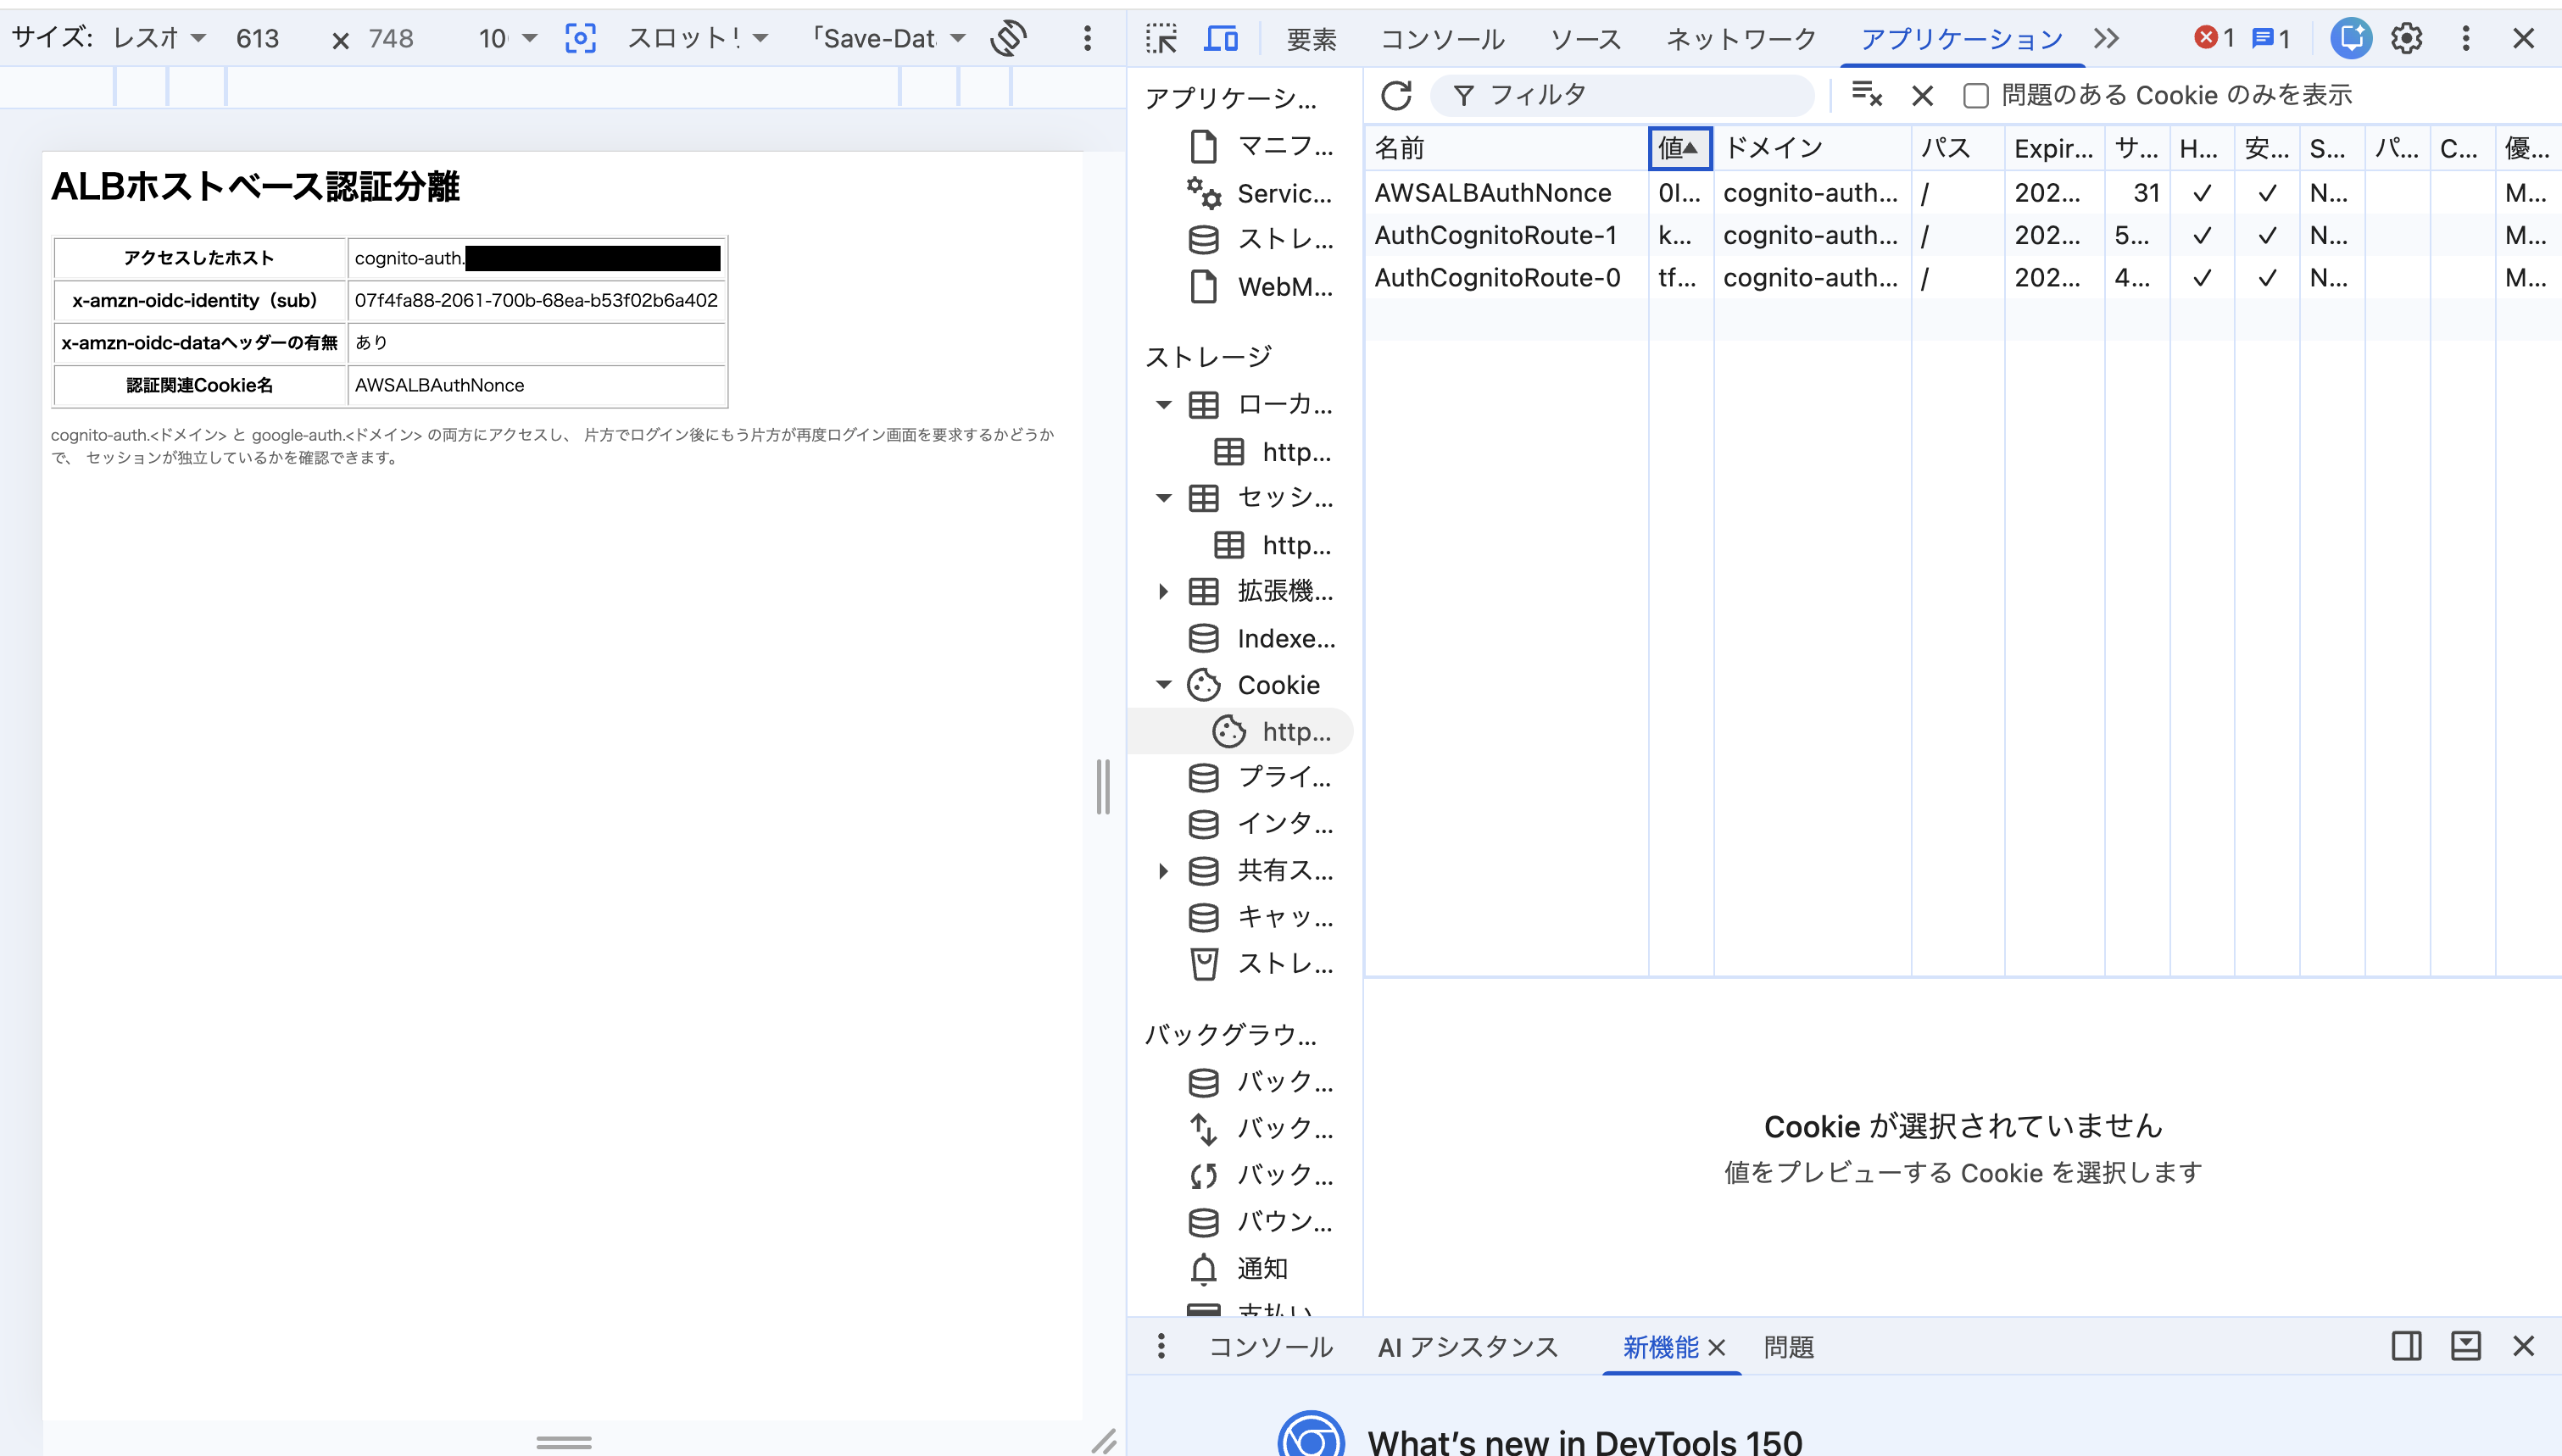Switch to the Network tab
2562x1456 pixels.
(1740, 38)
